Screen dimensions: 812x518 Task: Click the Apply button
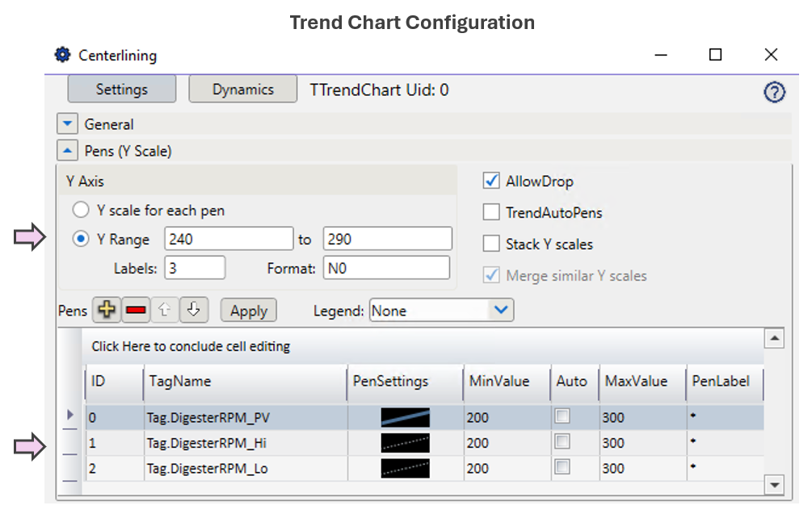coord(249,311)
